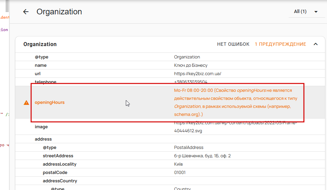Click the name property label
The height and width of the screenshot is (190, 327).
[41, 65]
